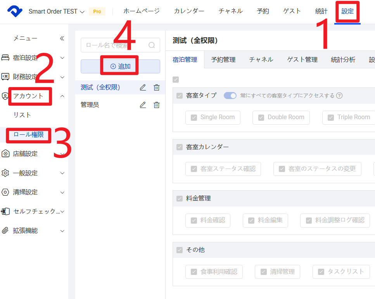Switch to the 統計分析 permission tab
The width and height of the screenshot is (375, 299).
pyautogui.click(x=343, y=60)
